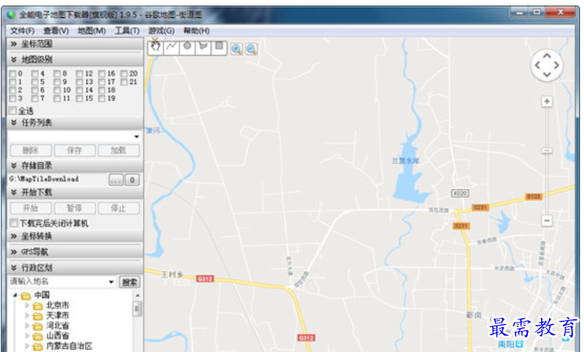Click the application icon in title bar
This screenshot has height=352, width=584.
pos(11,15)
